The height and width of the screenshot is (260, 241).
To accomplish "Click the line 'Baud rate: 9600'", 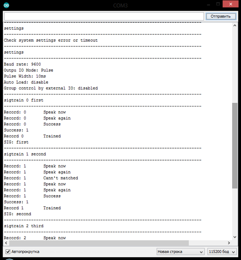I will [22, 64].
